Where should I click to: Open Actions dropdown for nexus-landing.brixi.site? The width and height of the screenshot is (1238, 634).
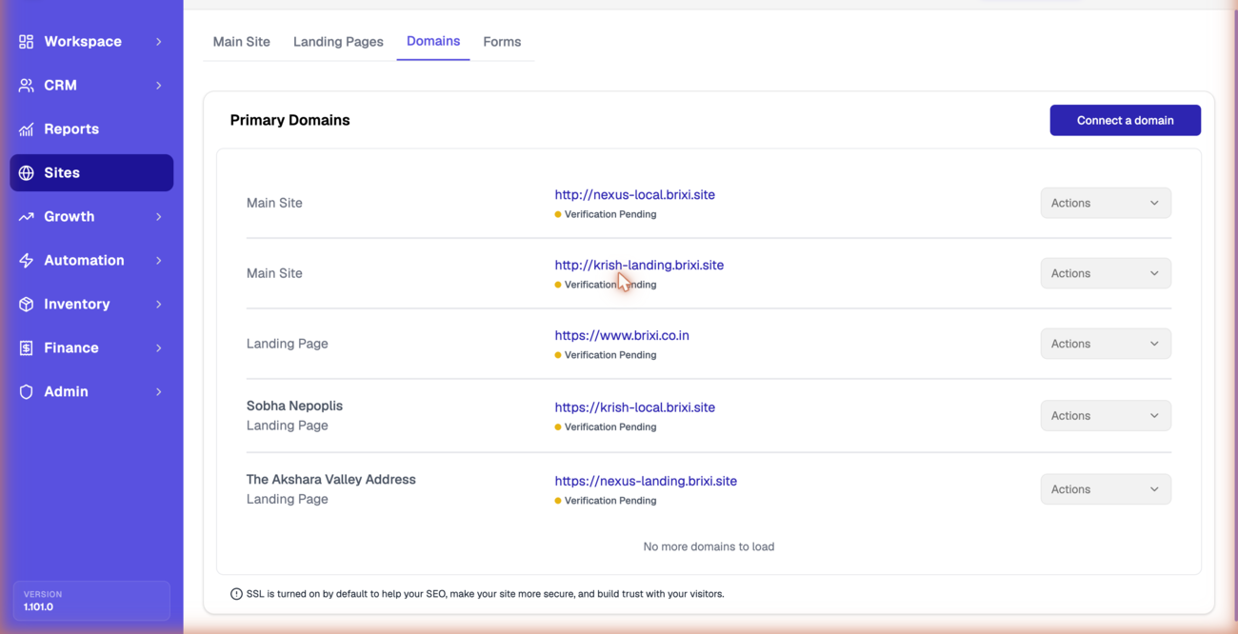coord(1106,489)
